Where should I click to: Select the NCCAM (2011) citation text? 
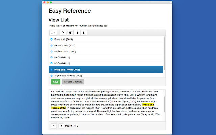tap(62, 63)
